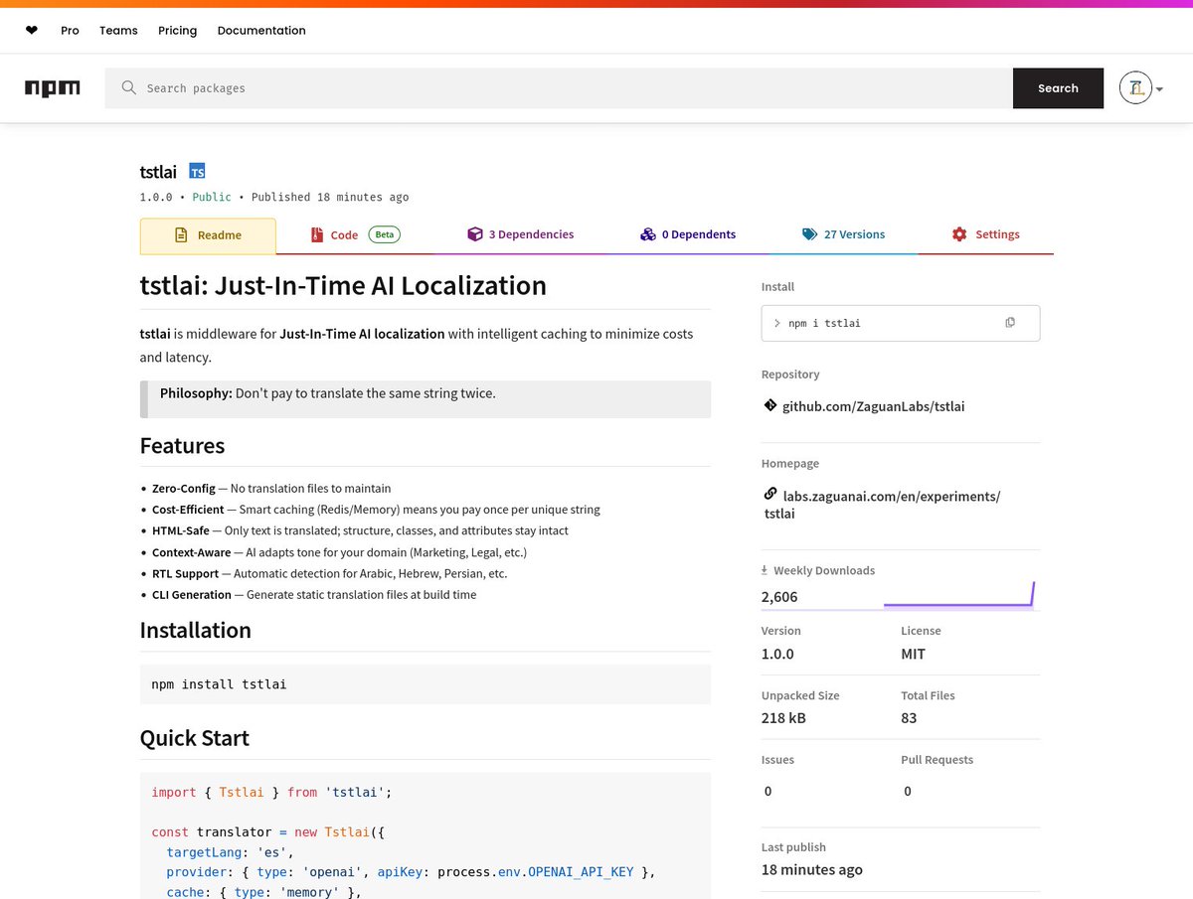Screen dimensions: 1193x899
Task: Click the git repository diamond icon
Action: [769, 405]
